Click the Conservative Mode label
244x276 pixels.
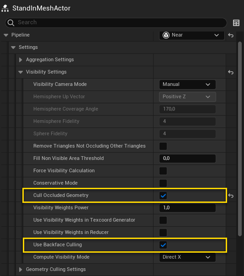[55, 183]
